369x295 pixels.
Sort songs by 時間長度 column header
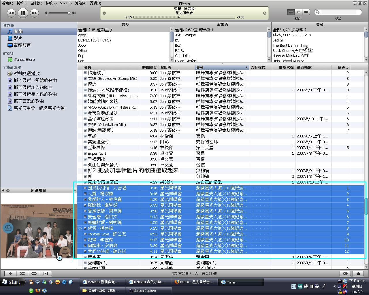(150, 67)
